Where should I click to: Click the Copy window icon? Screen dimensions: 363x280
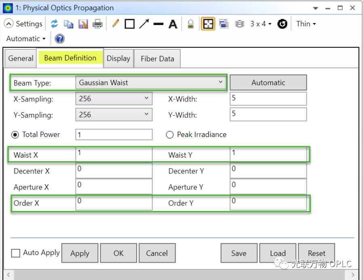69,24
